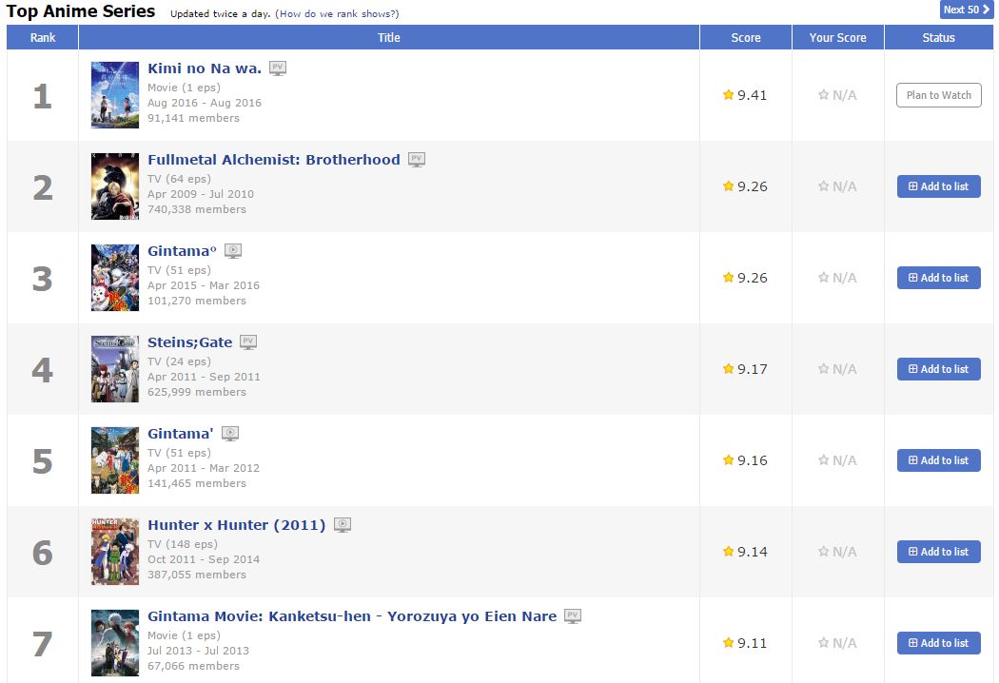Screen dimensions: 999x683
Task: Click the Kimi no Na wa. poster thumbnail
Action: [115, 95]
